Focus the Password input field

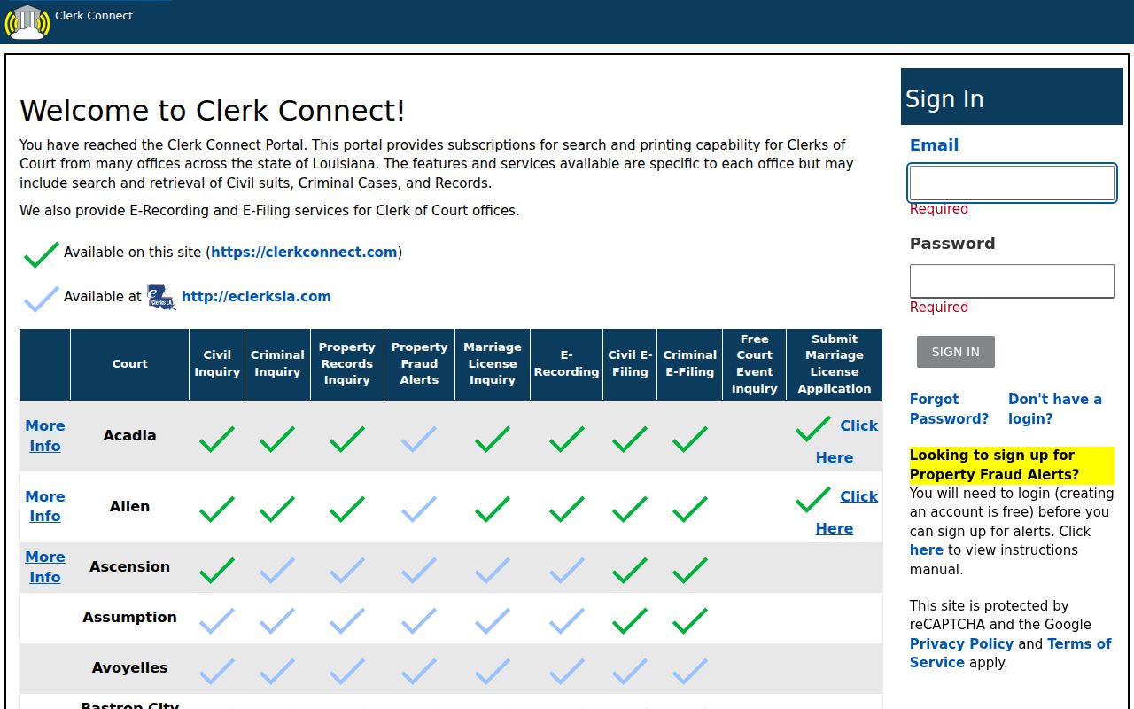coord(1012,281)
